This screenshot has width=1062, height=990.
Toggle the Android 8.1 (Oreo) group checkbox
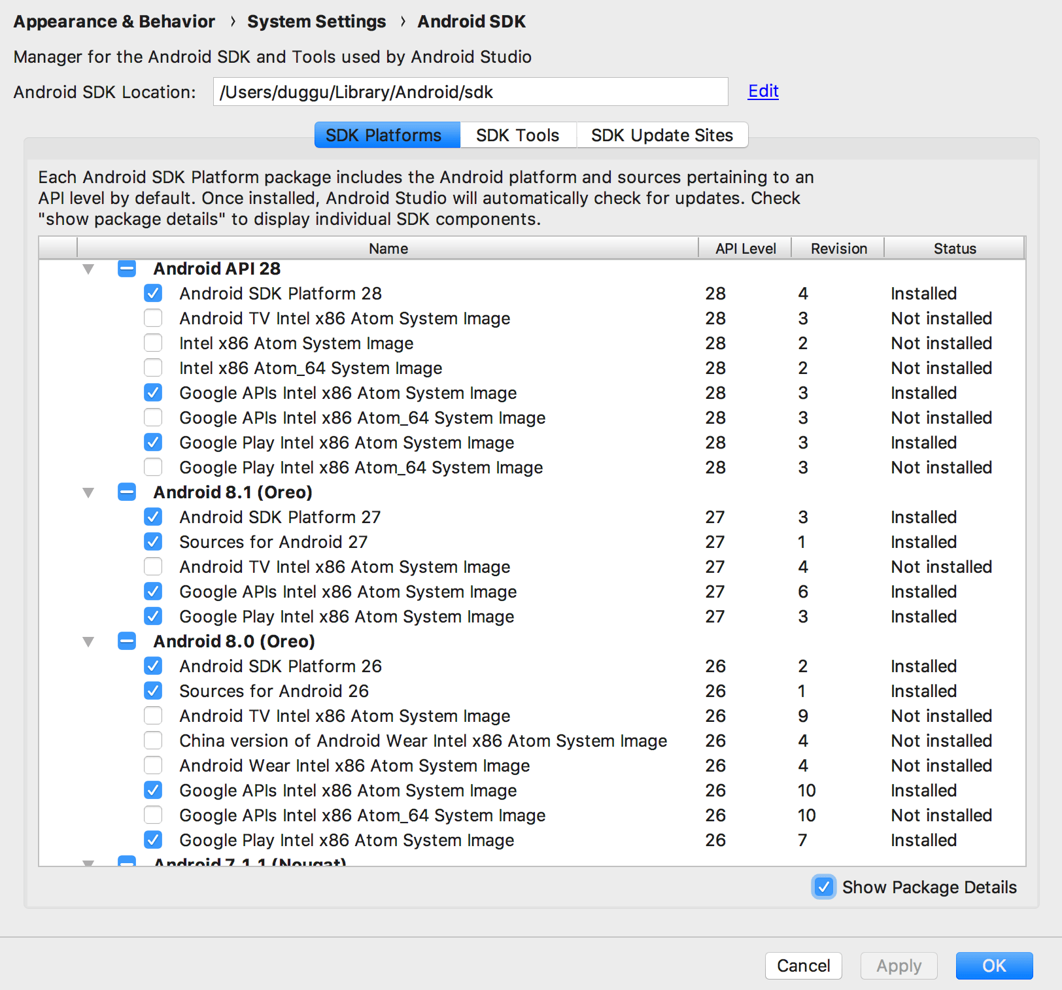(127, 492)
